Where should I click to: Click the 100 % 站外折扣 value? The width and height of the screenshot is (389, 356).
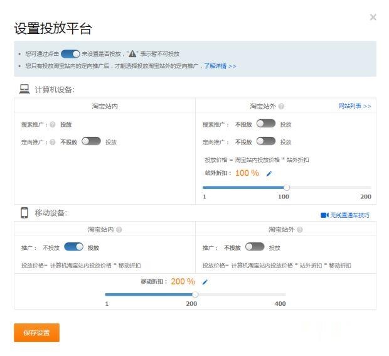click(x=247, y=173)
